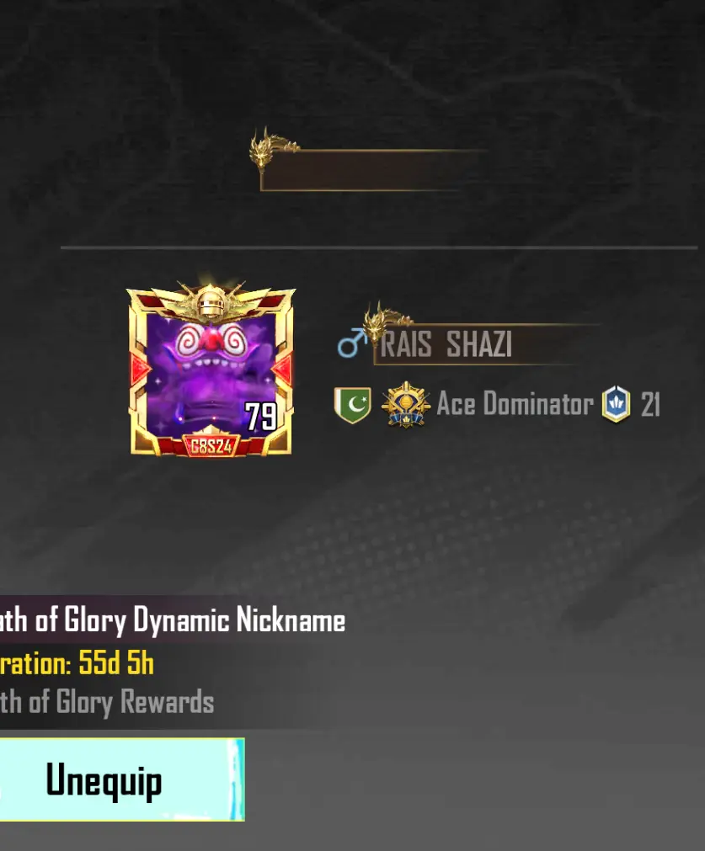Viewport: 705px width, 851px height.
Task: Select the C8S24 season banner on avatar
Action: [211, 445]
